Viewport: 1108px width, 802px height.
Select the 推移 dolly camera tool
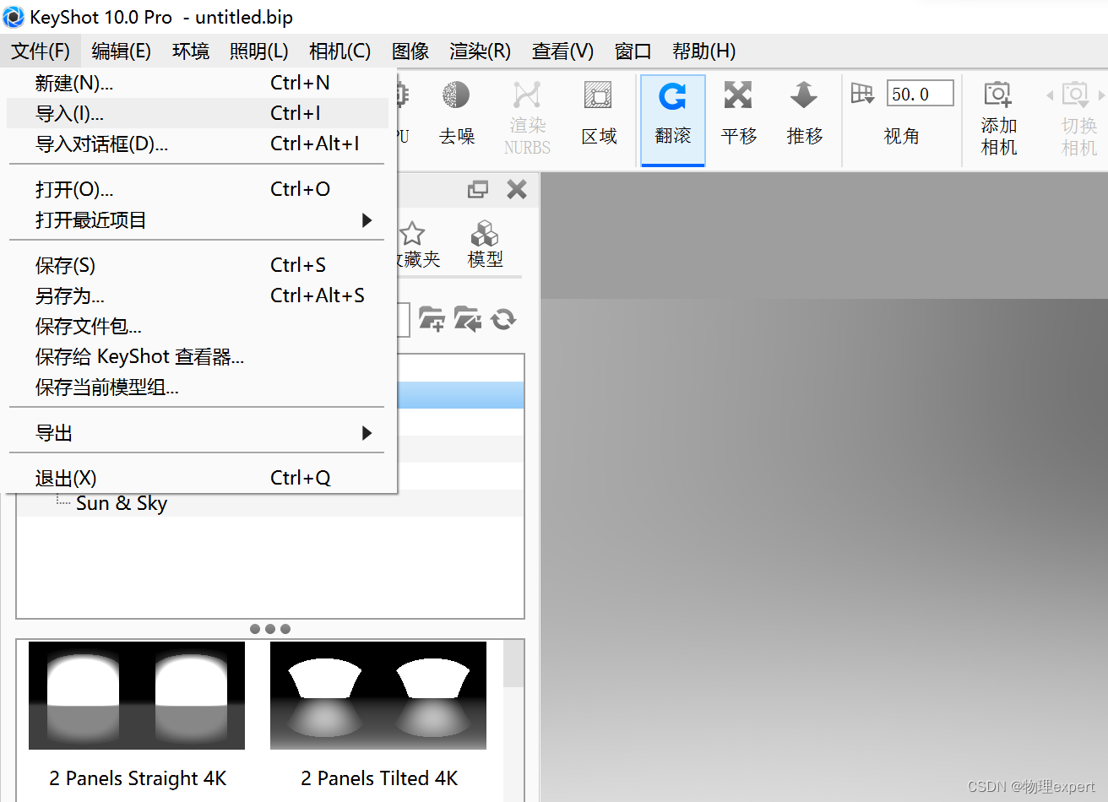[804, 114]
